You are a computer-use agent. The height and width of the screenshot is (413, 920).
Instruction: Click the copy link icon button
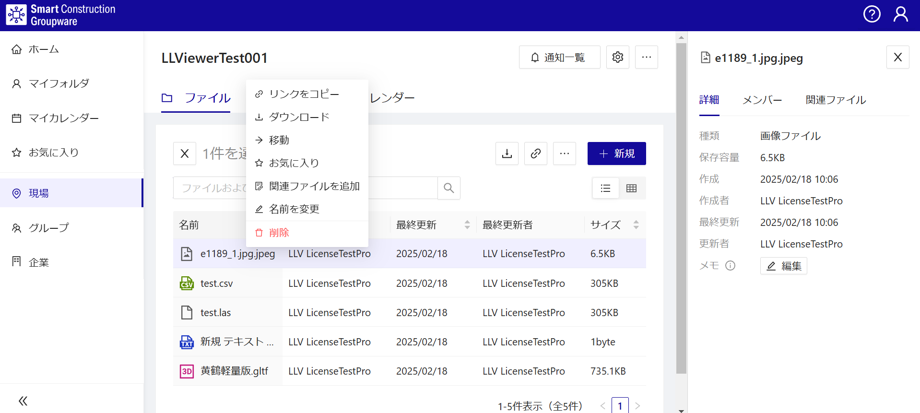point(535,153)
